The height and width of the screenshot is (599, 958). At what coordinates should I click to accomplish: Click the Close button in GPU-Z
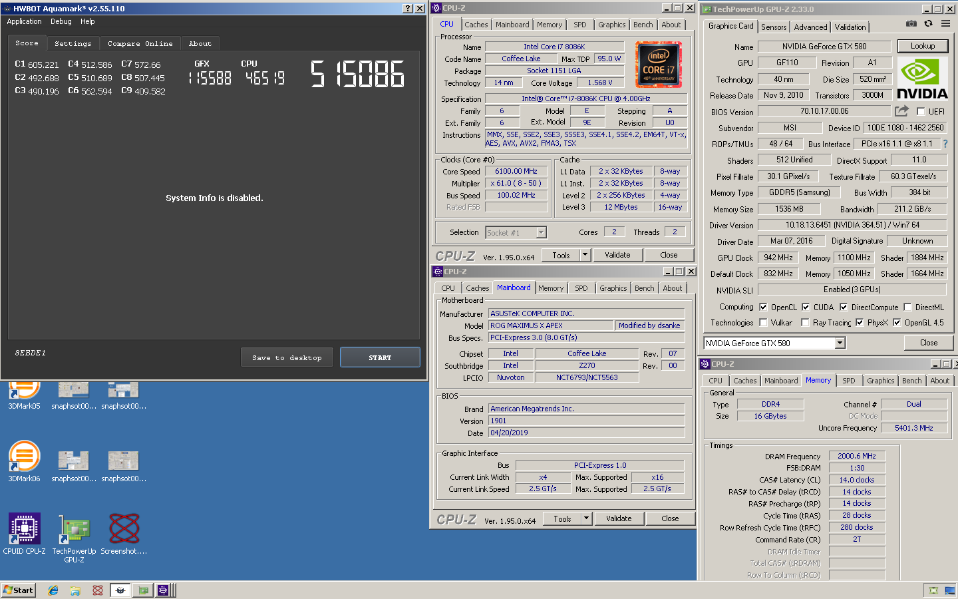(x=929, y=343)
